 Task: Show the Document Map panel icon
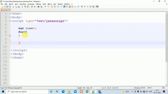(70, 7)
